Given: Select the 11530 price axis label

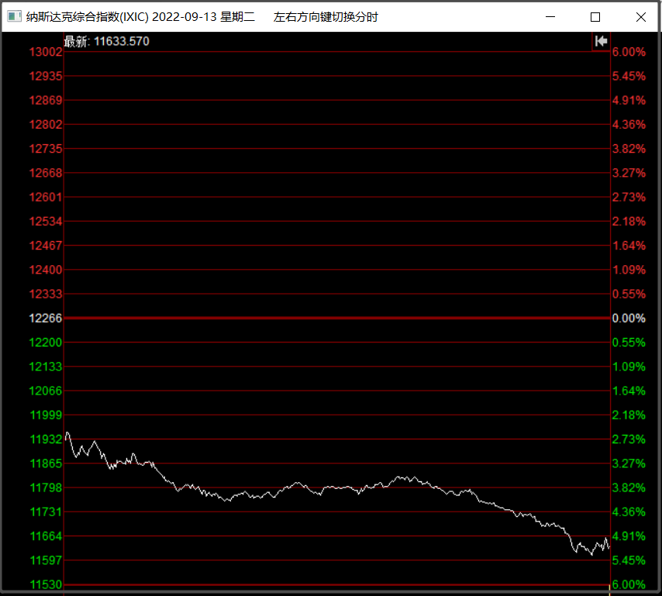Looking at the screenshot, I should coord(46,584).
